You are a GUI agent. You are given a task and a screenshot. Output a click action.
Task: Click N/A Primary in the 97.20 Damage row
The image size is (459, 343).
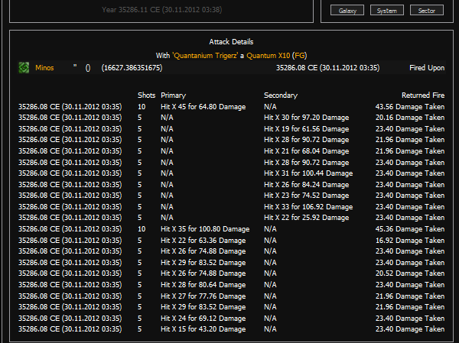[x=167, y=118]
